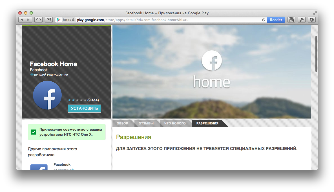The image size is (334, 192).
Task: Open the (9 414) reviews count
Action: tap(93, 100)
